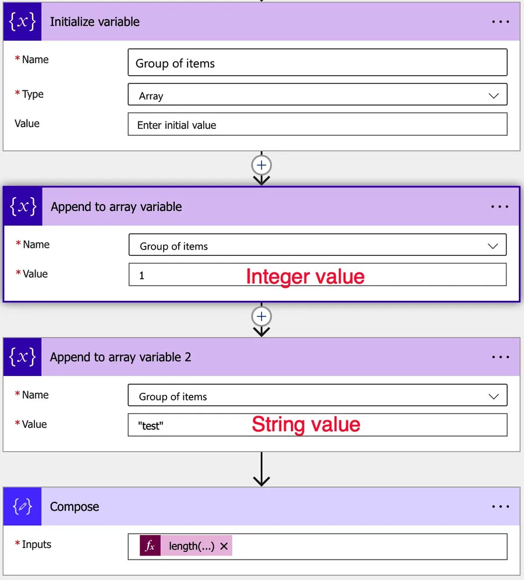Open the Append to array variable 2 ellipsis menu
Screen dimensions: 524x580
pos(500,357)
